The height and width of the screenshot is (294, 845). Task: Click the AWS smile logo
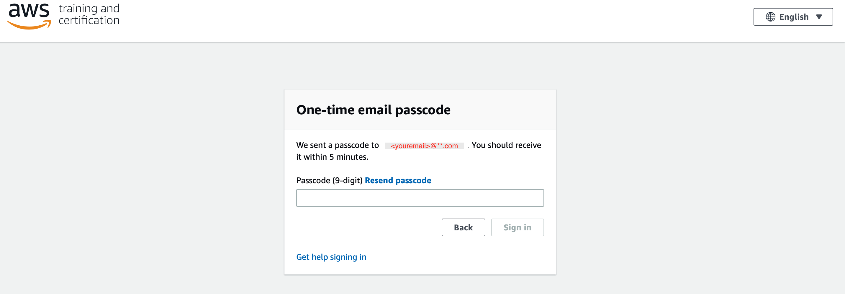(29, 16)
